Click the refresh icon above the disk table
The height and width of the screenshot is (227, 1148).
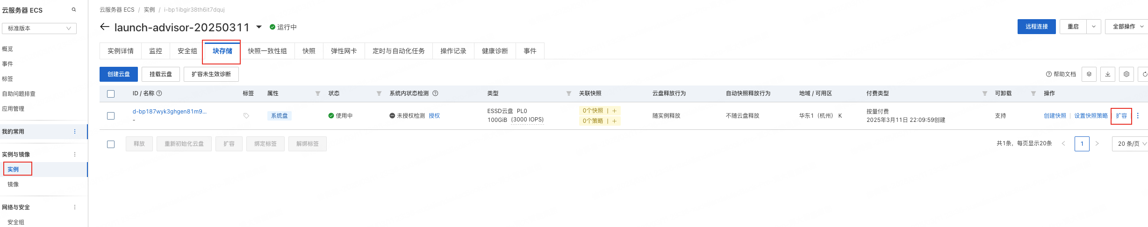click(1145, 74)
